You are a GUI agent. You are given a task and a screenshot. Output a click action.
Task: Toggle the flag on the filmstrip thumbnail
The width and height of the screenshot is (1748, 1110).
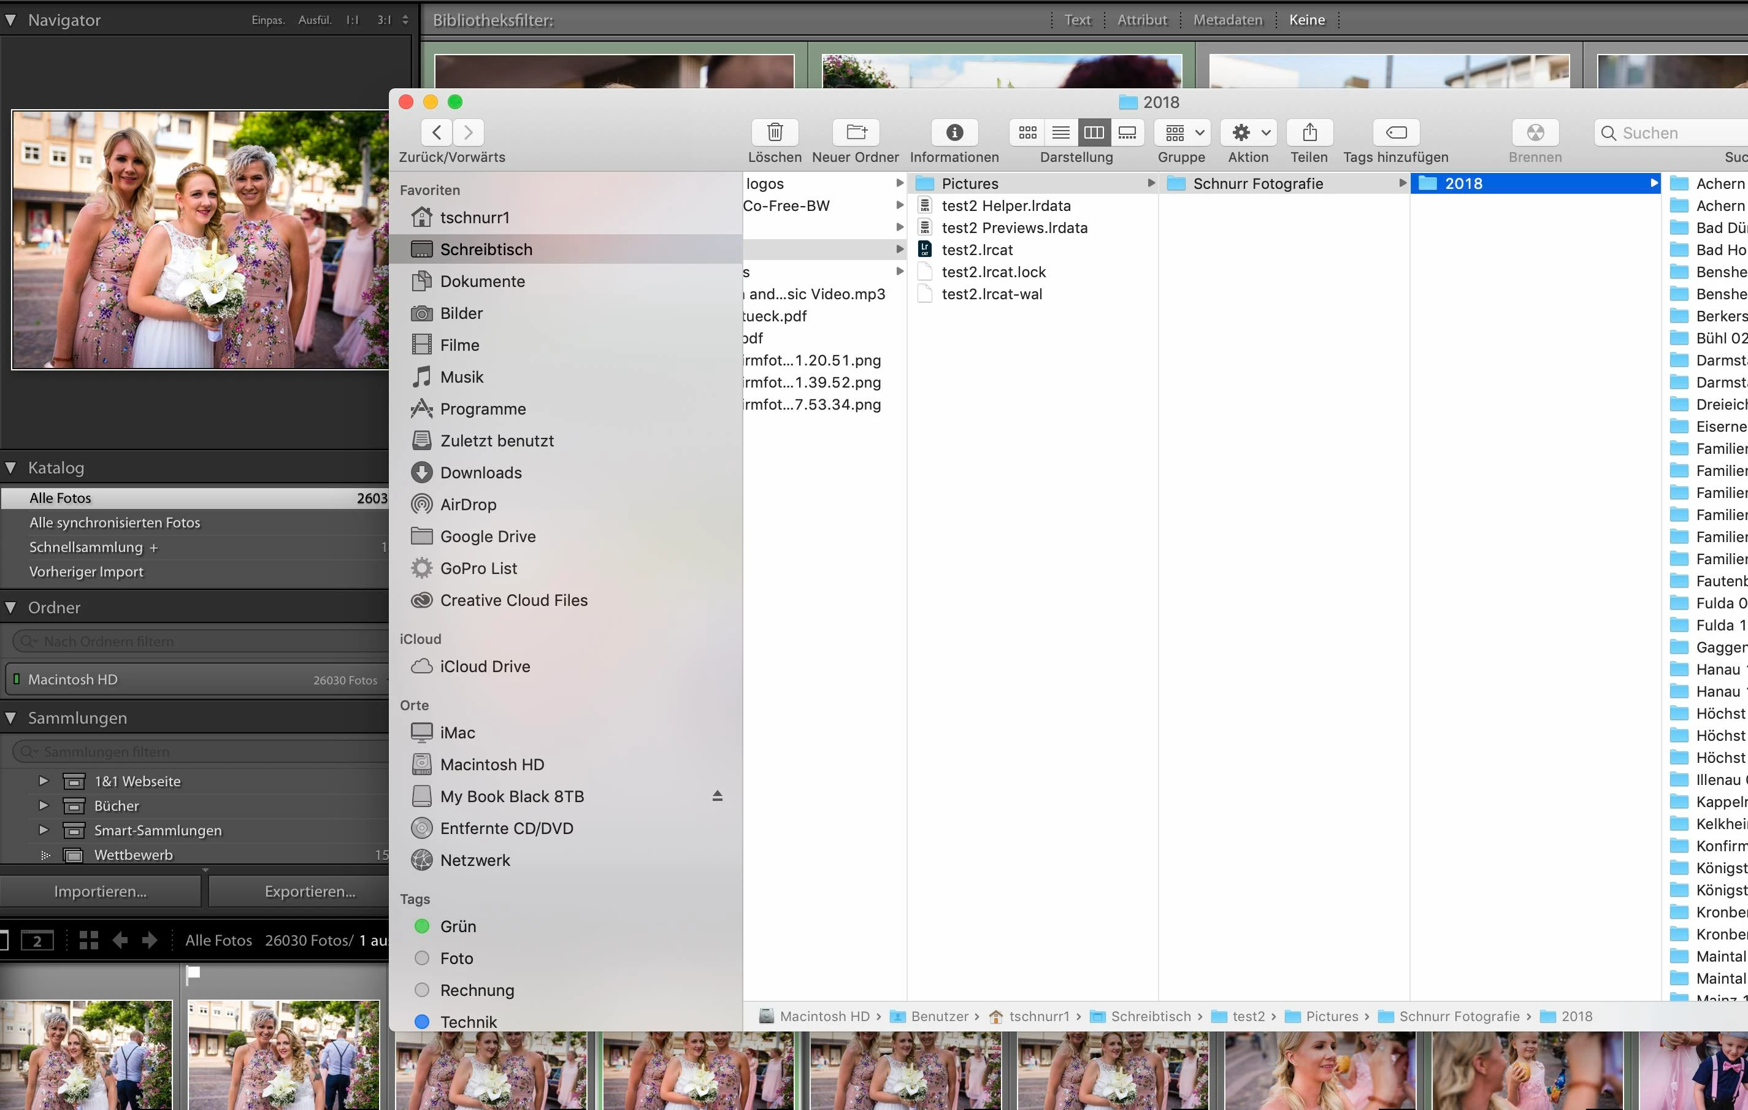pos(193,974)
